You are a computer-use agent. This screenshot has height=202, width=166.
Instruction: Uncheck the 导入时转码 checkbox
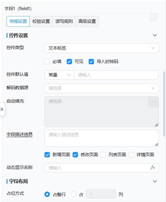coord(91,62)
